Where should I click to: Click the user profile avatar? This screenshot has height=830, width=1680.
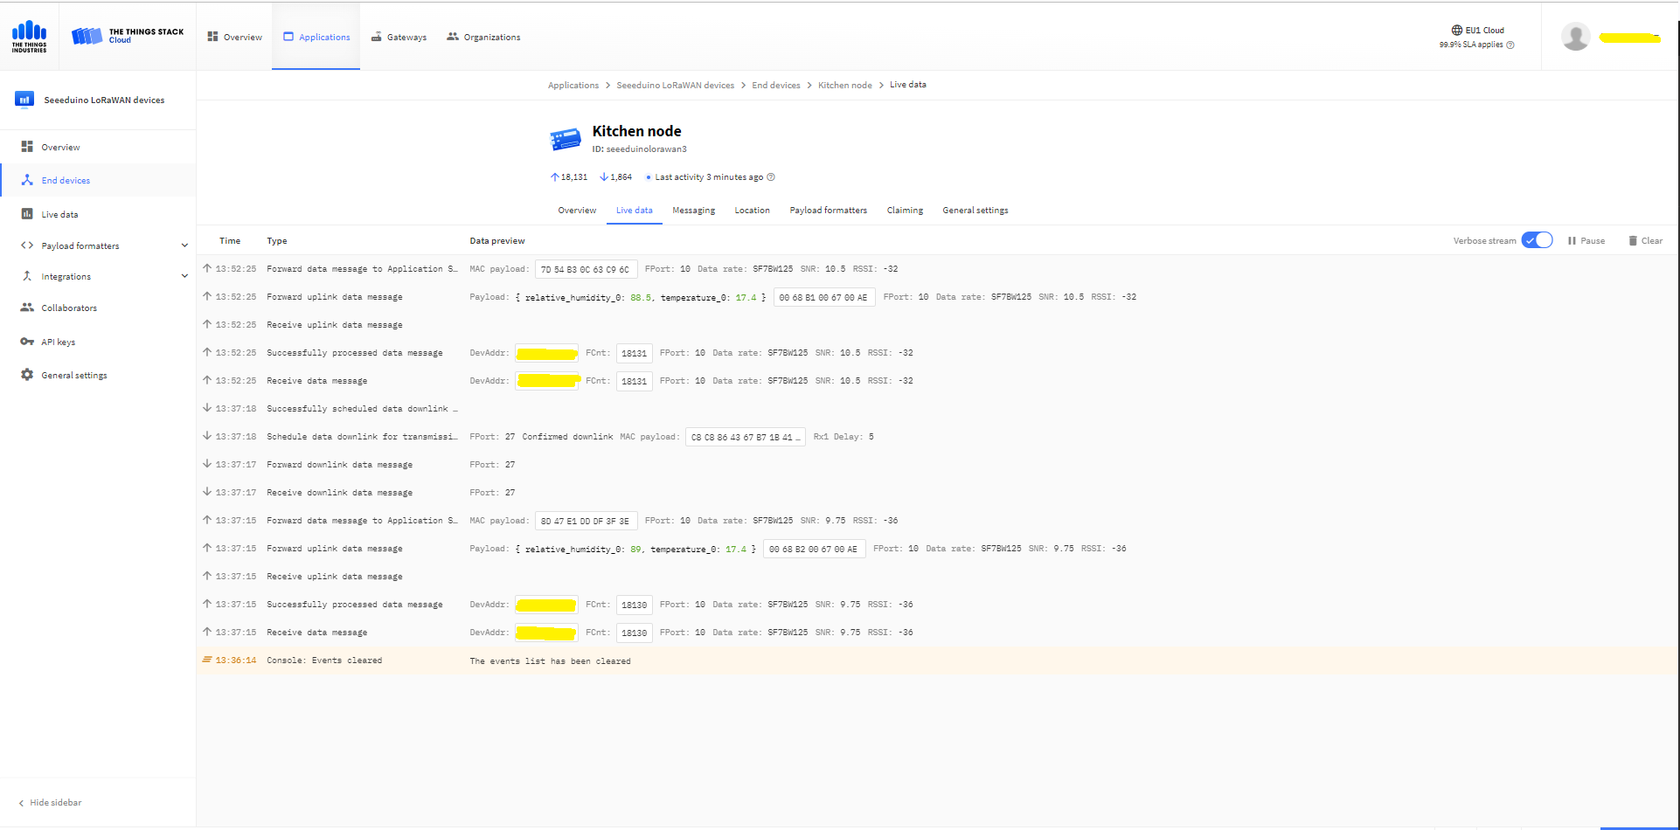pos(1575,37)
